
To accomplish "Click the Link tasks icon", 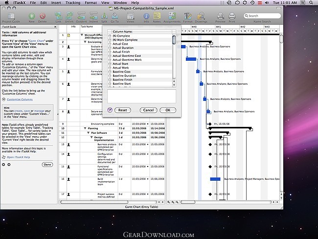I will [58, 16].
